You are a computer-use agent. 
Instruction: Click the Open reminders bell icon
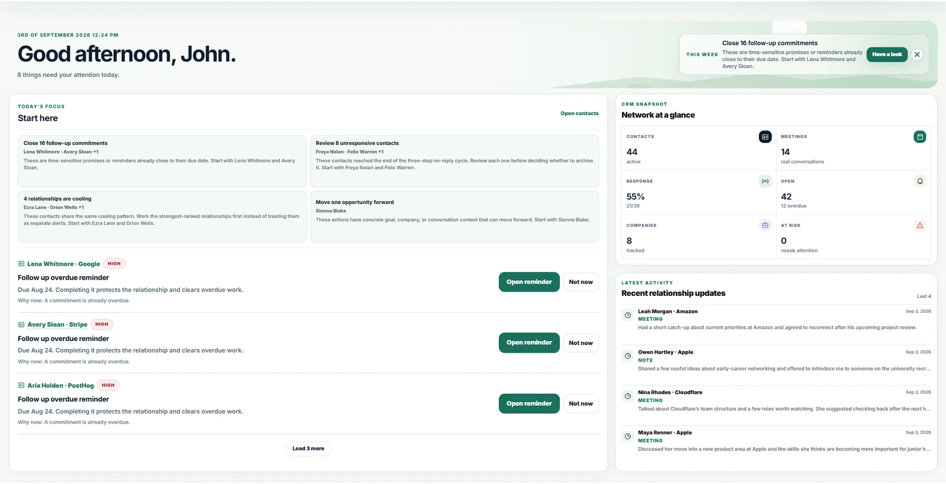point(920,181)
